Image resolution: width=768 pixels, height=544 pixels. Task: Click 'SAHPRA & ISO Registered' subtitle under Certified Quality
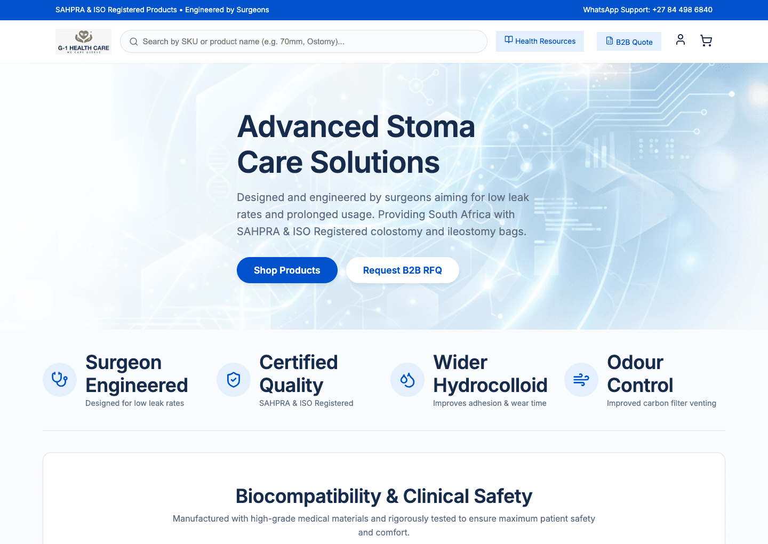pyautogui.click(x=306, y=403)
